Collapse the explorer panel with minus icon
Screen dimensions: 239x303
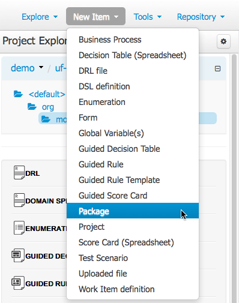click(217, 69)
